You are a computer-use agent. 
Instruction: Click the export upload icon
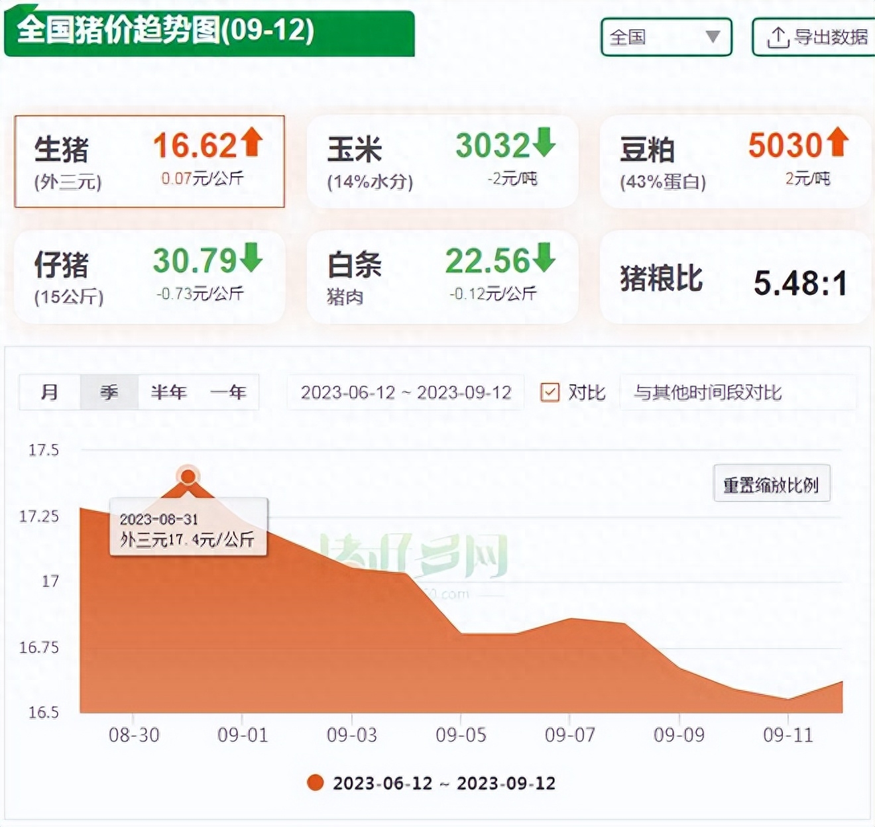(778, 37)
